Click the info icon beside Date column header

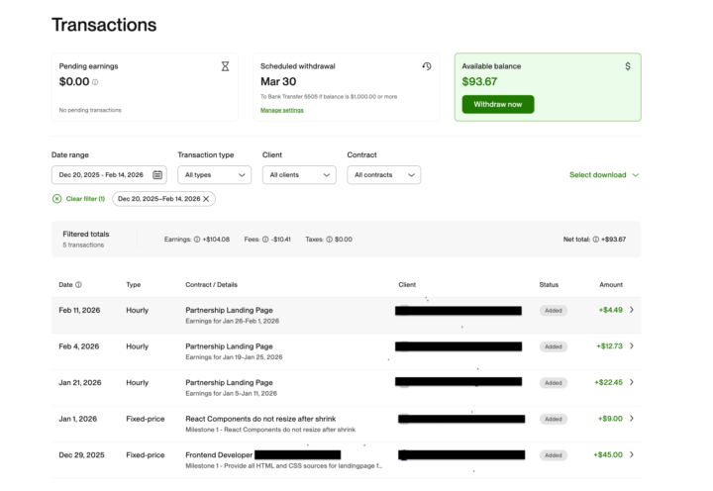[x=79, y=285]
